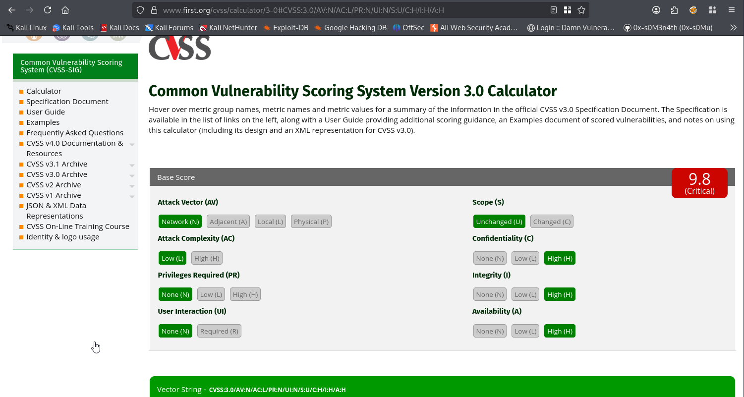This screenshot has width=744, height=397.
Task: Open the Firefox account icon
Action: [x=656, y=10]
